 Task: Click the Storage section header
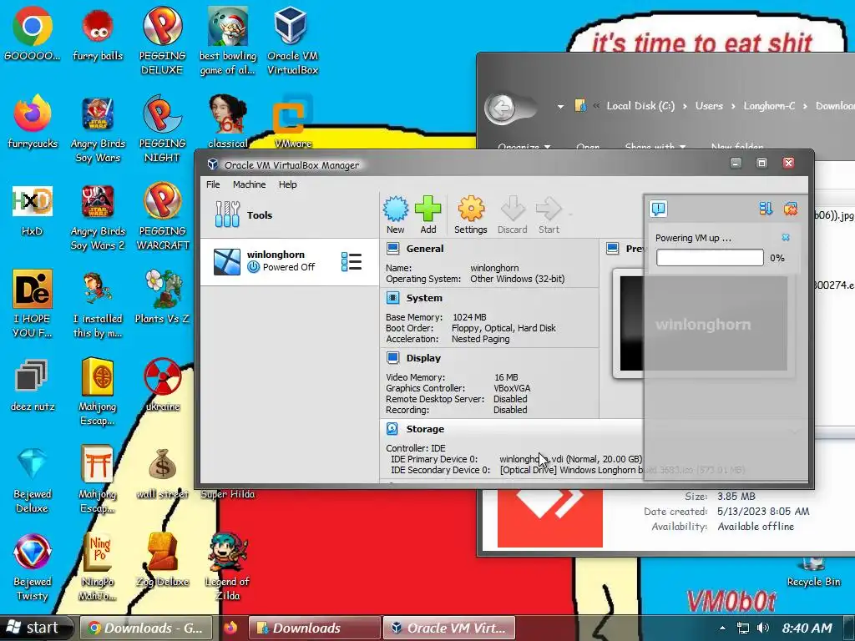point(425,429)
